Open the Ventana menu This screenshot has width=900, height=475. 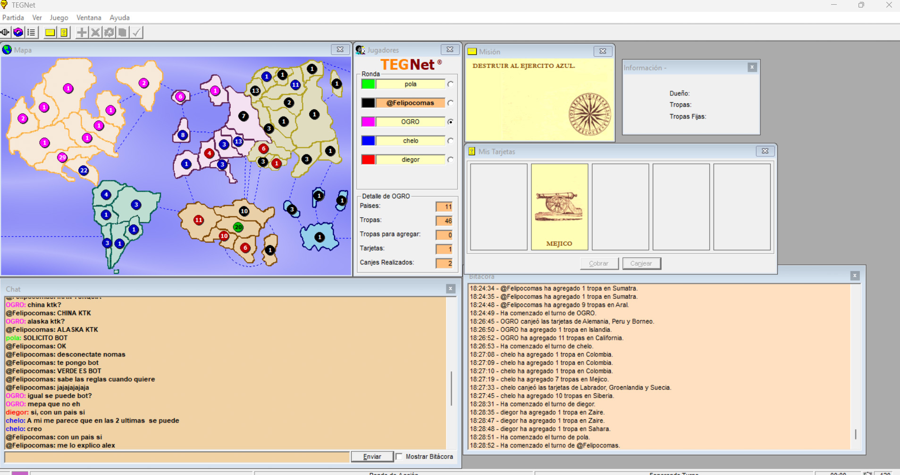click(89, 17)
